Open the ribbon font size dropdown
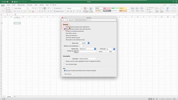 point(31,8)
